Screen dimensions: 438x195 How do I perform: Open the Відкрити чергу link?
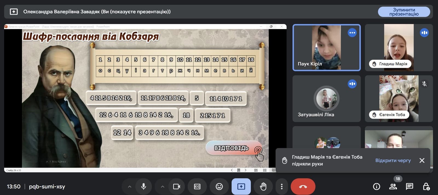point(393,160)
